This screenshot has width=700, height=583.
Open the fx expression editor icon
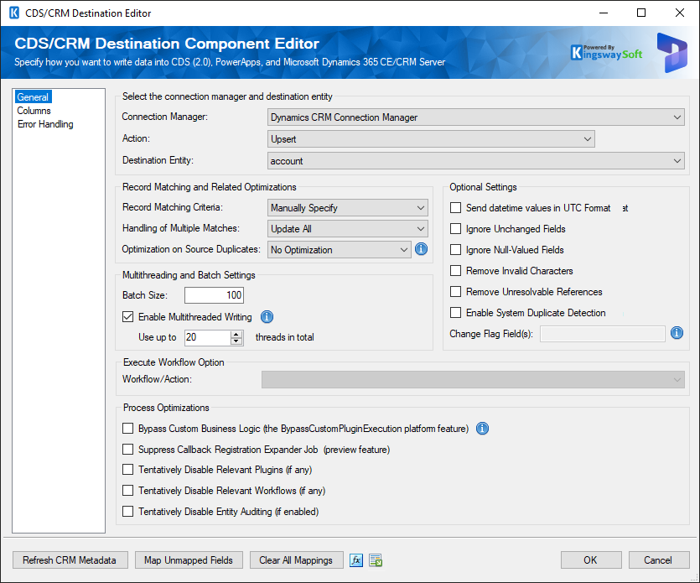tap(356, 560)
